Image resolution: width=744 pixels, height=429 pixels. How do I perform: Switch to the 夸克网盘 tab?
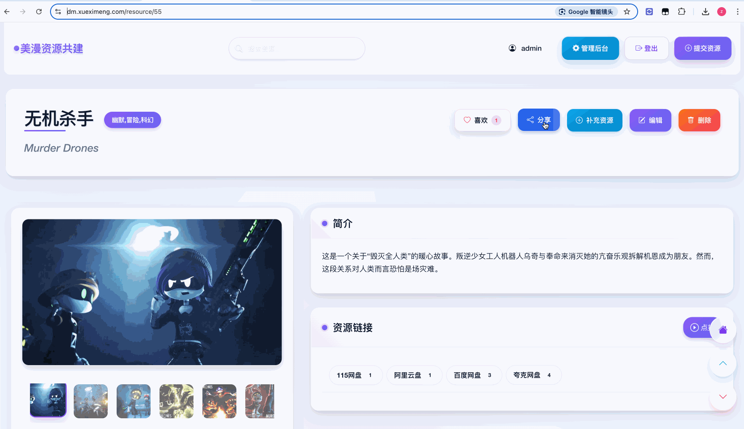(x=534, y=375)
